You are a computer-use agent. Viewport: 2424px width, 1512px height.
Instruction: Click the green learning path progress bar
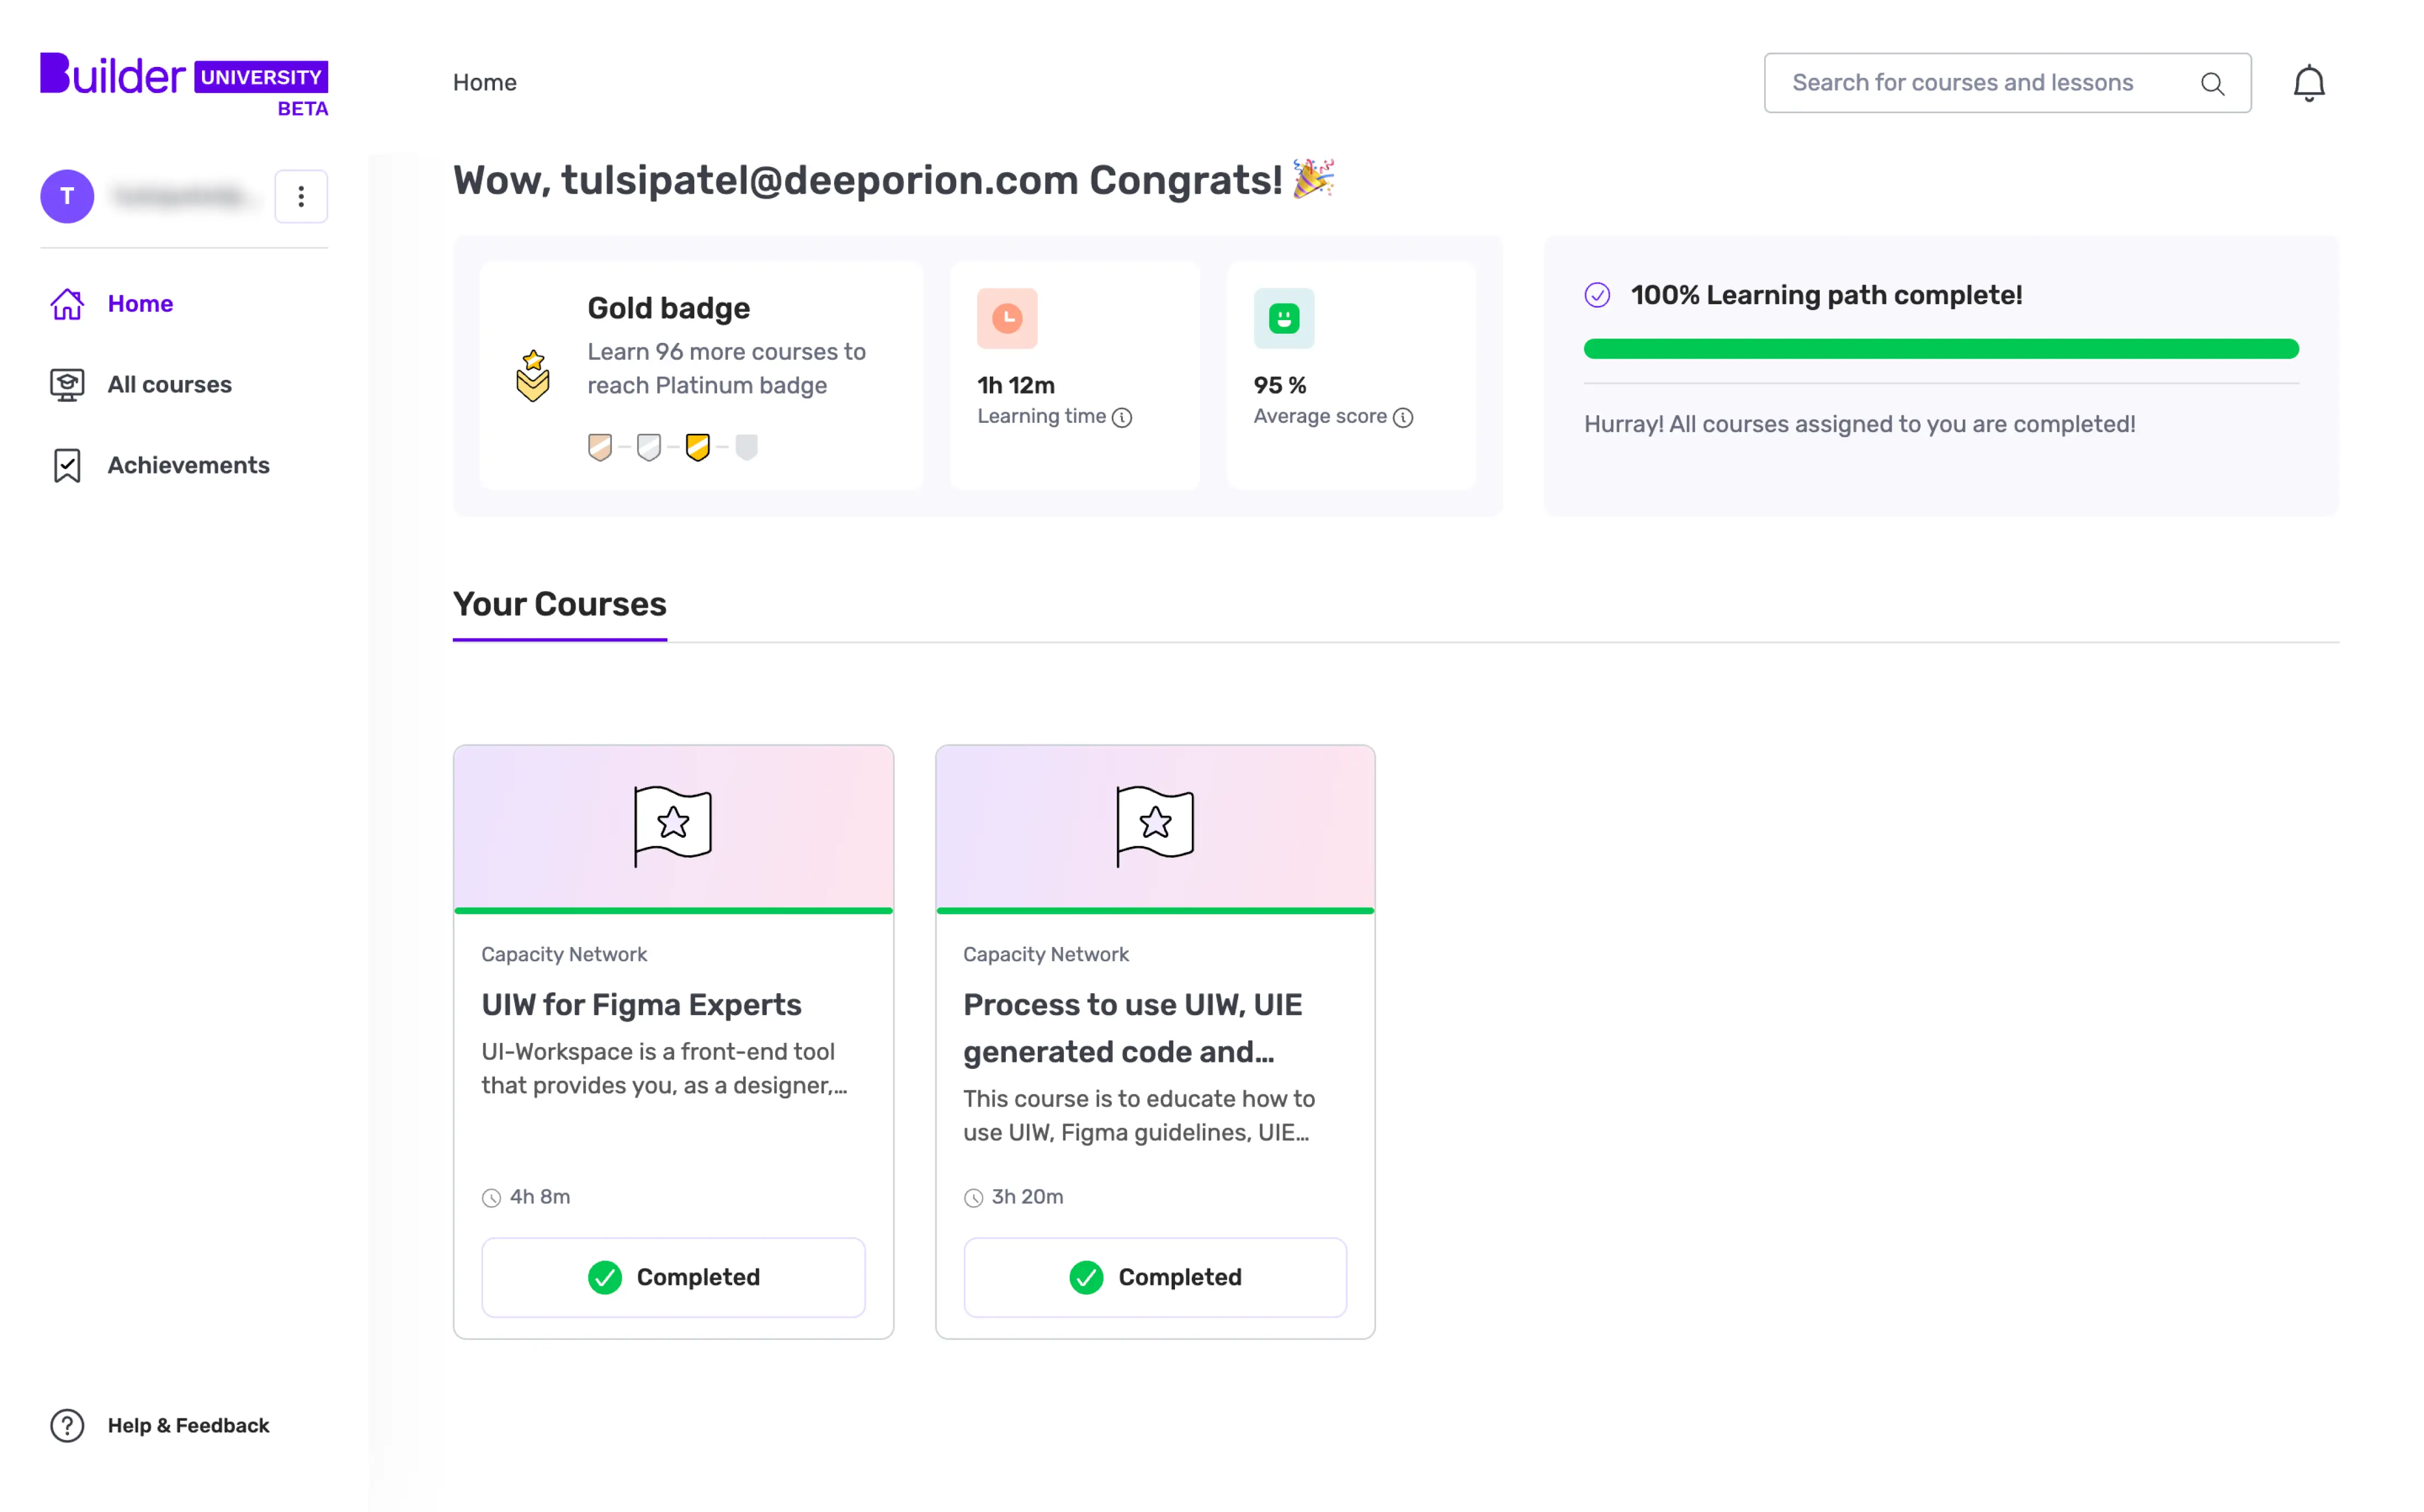1941,349
